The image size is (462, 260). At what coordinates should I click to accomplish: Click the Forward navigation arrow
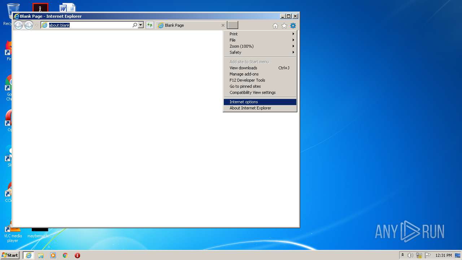[29, 25]
